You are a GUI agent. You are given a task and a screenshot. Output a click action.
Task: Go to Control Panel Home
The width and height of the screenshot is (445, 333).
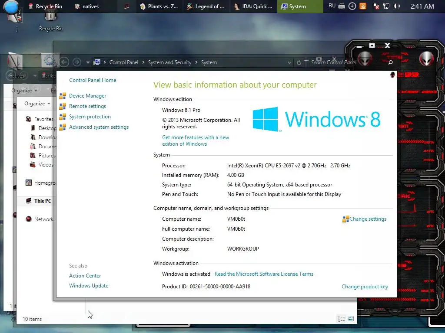[x=93, y=80]
